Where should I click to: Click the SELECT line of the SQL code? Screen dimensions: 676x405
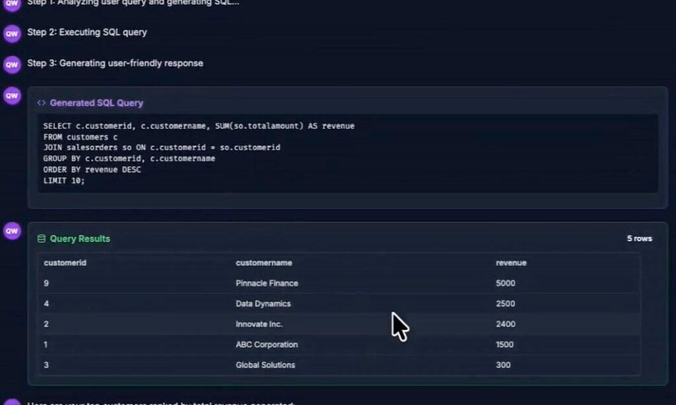click(199, 126)
